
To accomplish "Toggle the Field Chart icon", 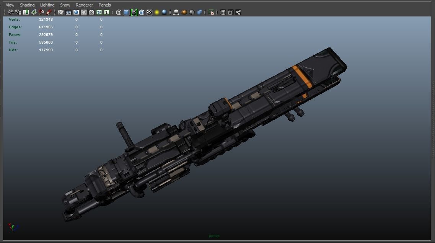I will tap(91, 12).
